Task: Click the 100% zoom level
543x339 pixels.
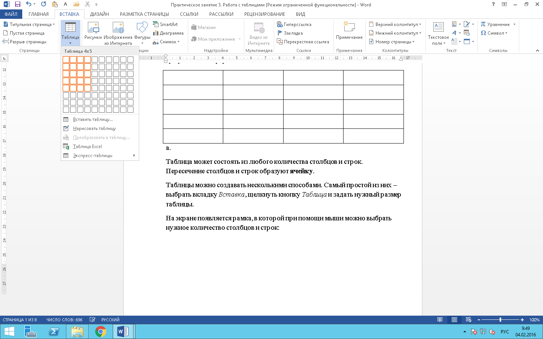Action: click(x=534, y=320)
